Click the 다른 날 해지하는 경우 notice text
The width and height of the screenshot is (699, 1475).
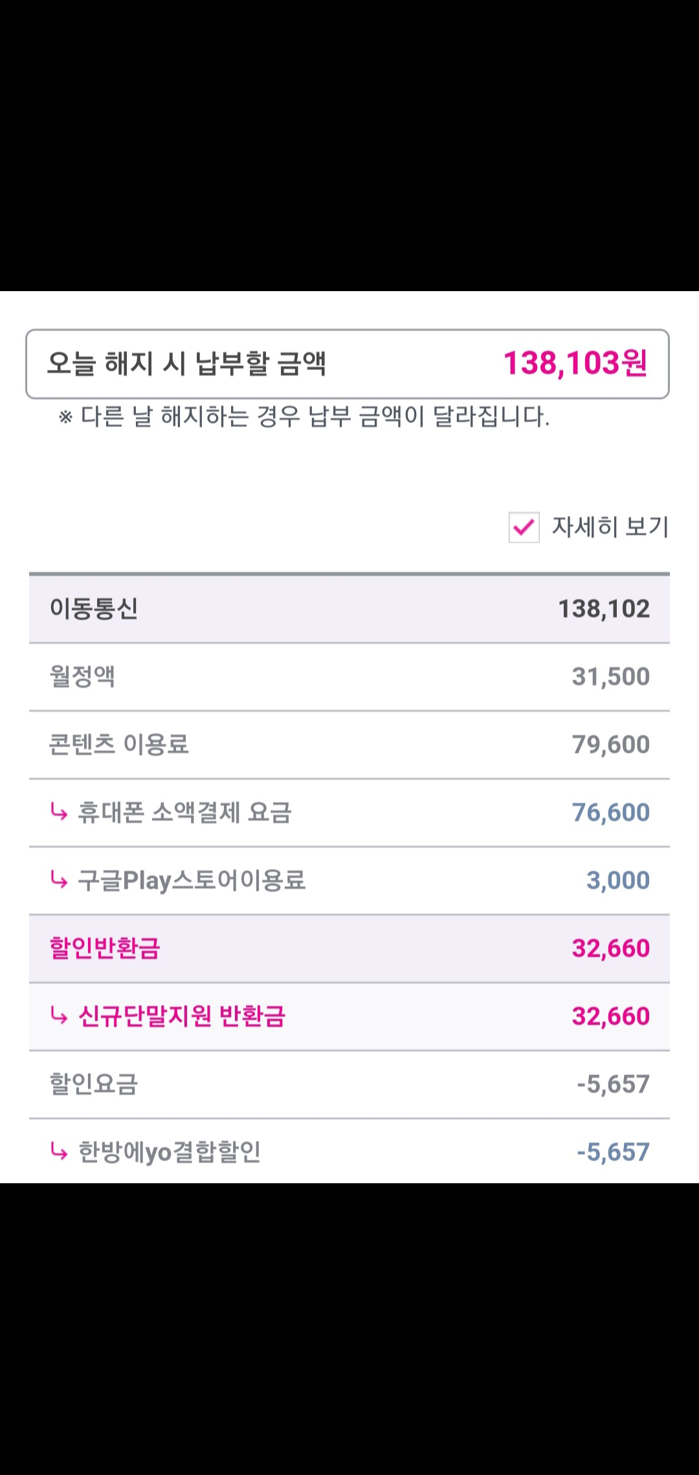pos(304,417)
